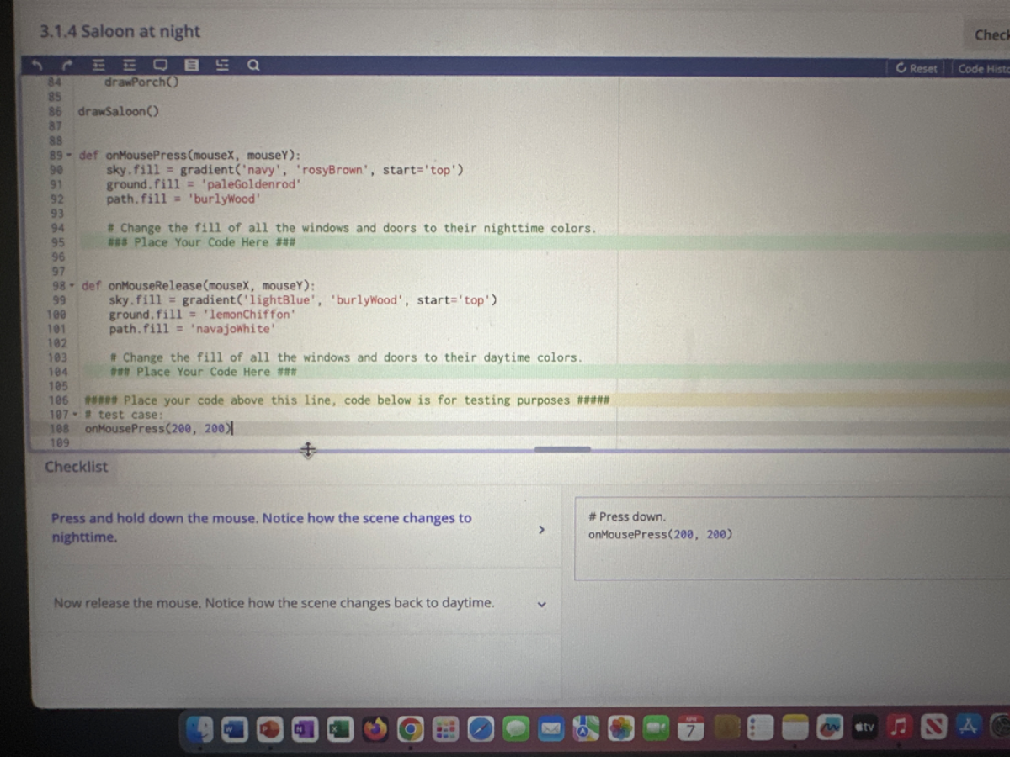Toggle comment with the speech bubble icon
This screenshot has height=757, width=1010.
tap(160, 66)
